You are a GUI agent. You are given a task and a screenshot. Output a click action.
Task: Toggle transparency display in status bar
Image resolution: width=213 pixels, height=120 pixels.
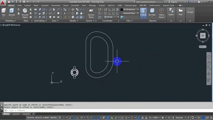(x=108, y=118)
